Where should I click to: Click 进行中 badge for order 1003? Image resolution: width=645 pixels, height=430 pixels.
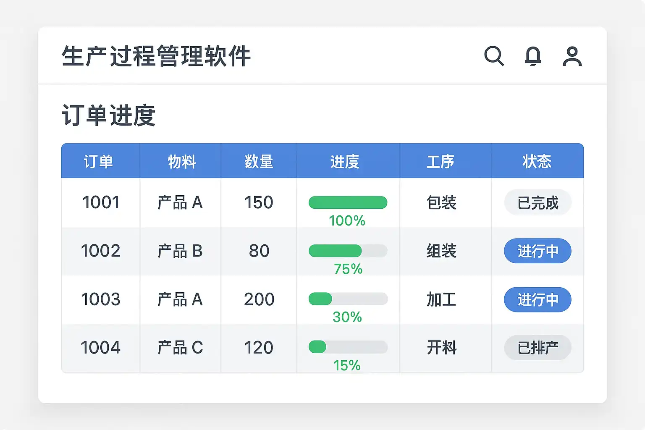coord(537,300)
